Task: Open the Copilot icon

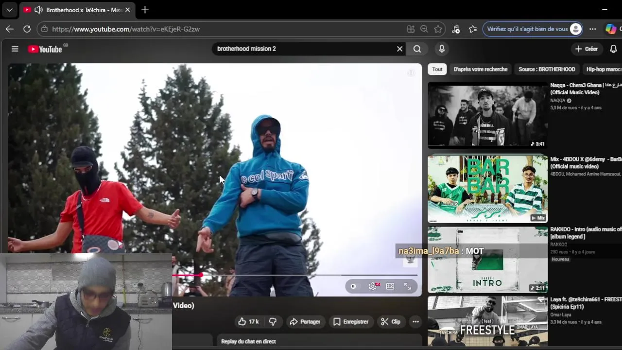Action: click(x=611, y=29)
